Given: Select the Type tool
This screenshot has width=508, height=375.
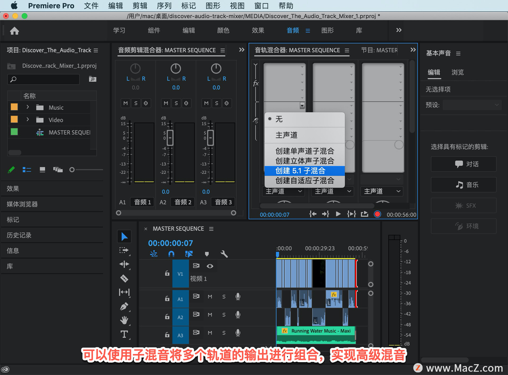Looking at the screenshot, I should [124, 334].
